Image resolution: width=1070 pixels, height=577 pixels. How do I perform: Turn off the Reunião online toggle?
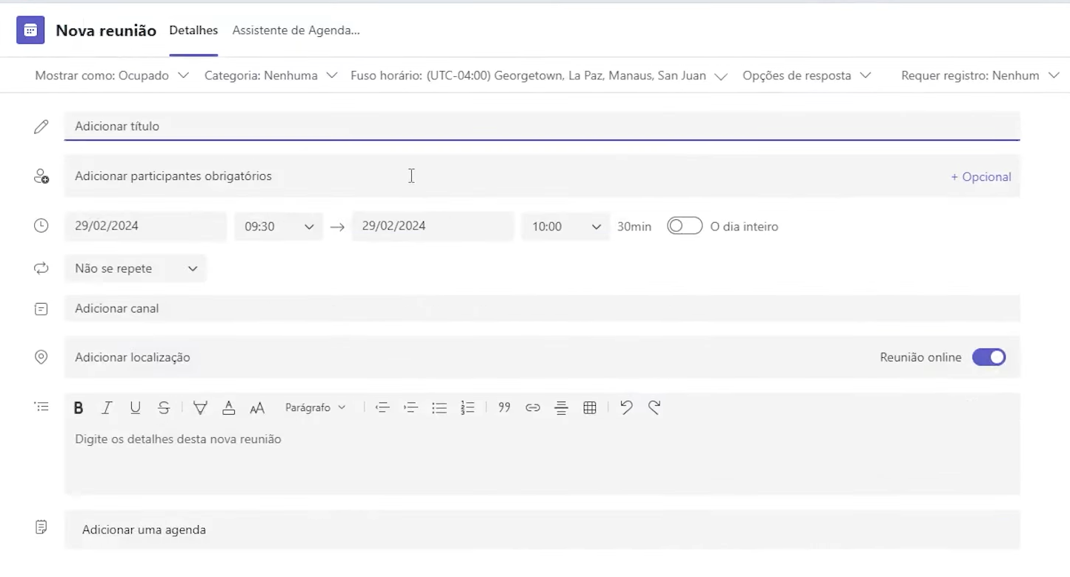tap(989, 357)
